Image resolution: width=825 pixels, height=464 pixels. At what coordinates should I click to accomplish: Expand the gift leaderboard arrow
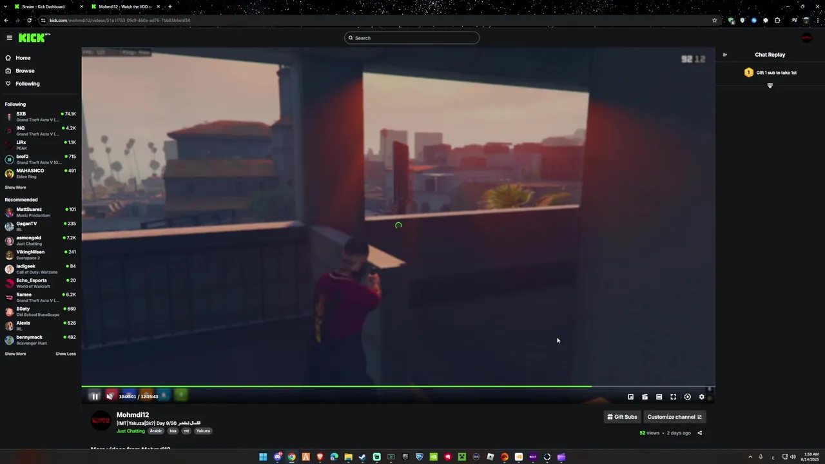coord(770,86)
